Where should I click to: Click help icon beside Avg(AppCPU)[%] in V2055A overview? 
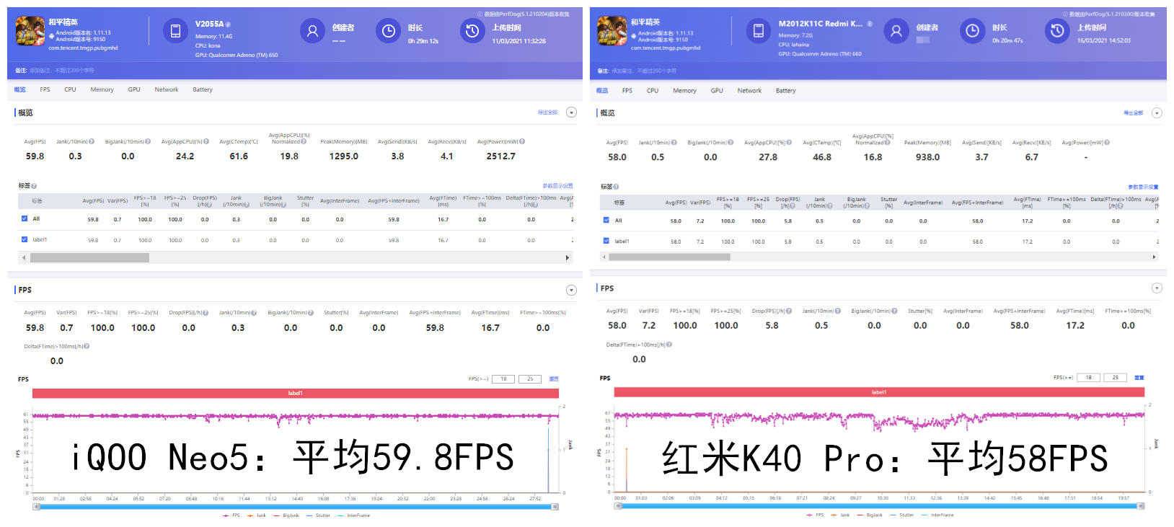tap(207, 141)
